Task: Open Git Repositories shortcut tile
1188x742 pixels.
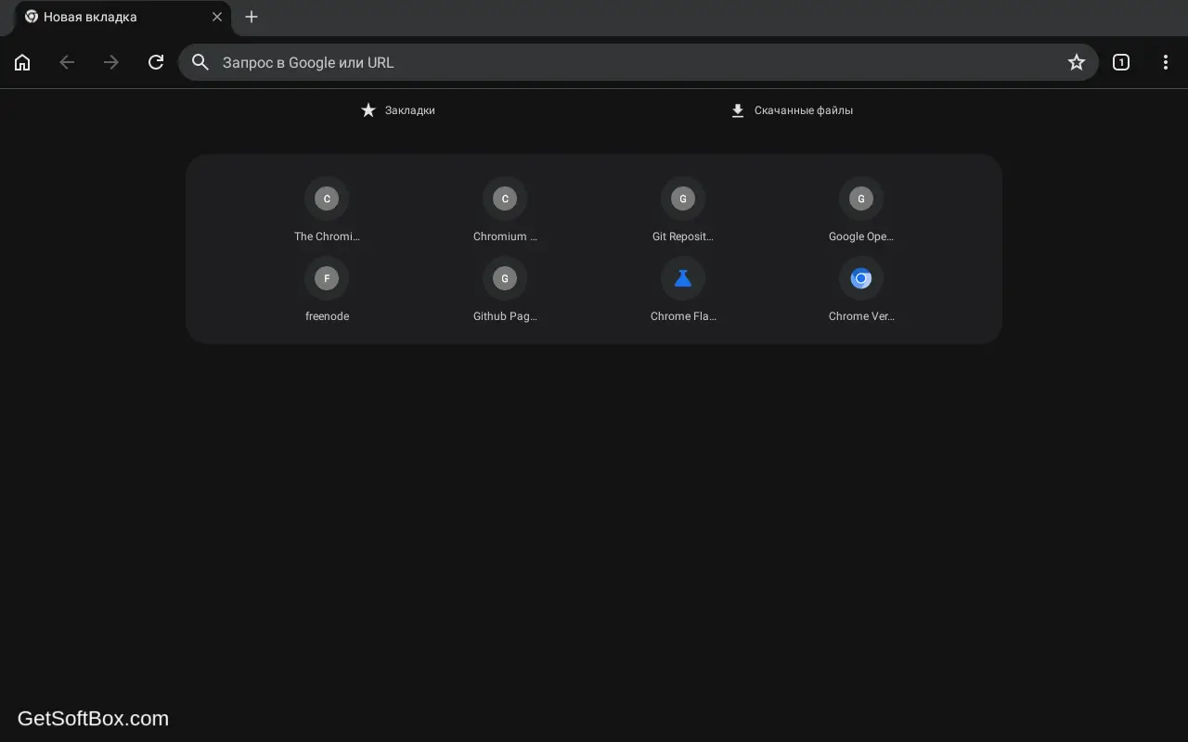Action: click(x=683, y=210)
